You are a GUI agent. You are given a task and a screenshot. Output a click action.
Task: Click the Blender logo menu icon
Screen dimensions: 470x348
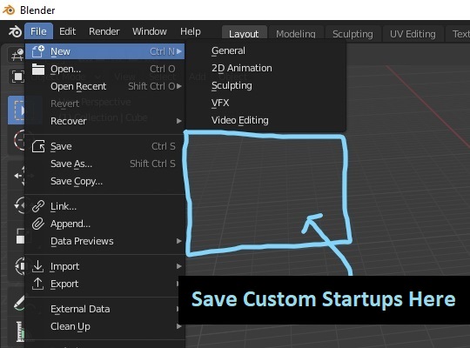pyautogui.click(x=15, y=31)
